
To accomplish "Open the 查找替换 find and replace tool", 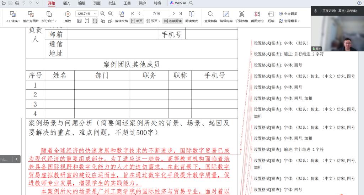I will [x=210, y=14].
